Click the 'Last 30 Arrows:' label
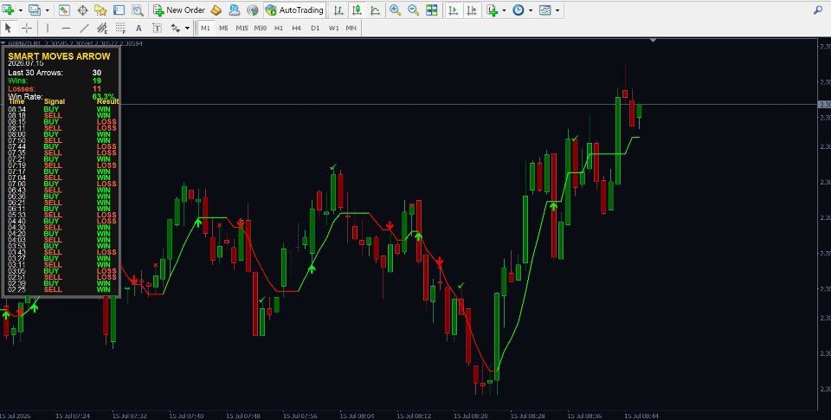Image resolution: width=831 pixels, height=420 pixels. tap(35, 73)
